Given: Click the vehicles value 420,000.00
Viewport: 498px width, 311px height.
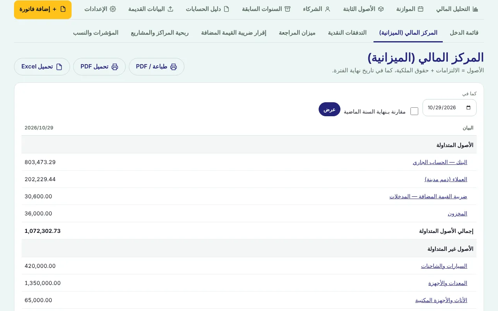Looking at the screenshot, I should [x=40, y=266].
